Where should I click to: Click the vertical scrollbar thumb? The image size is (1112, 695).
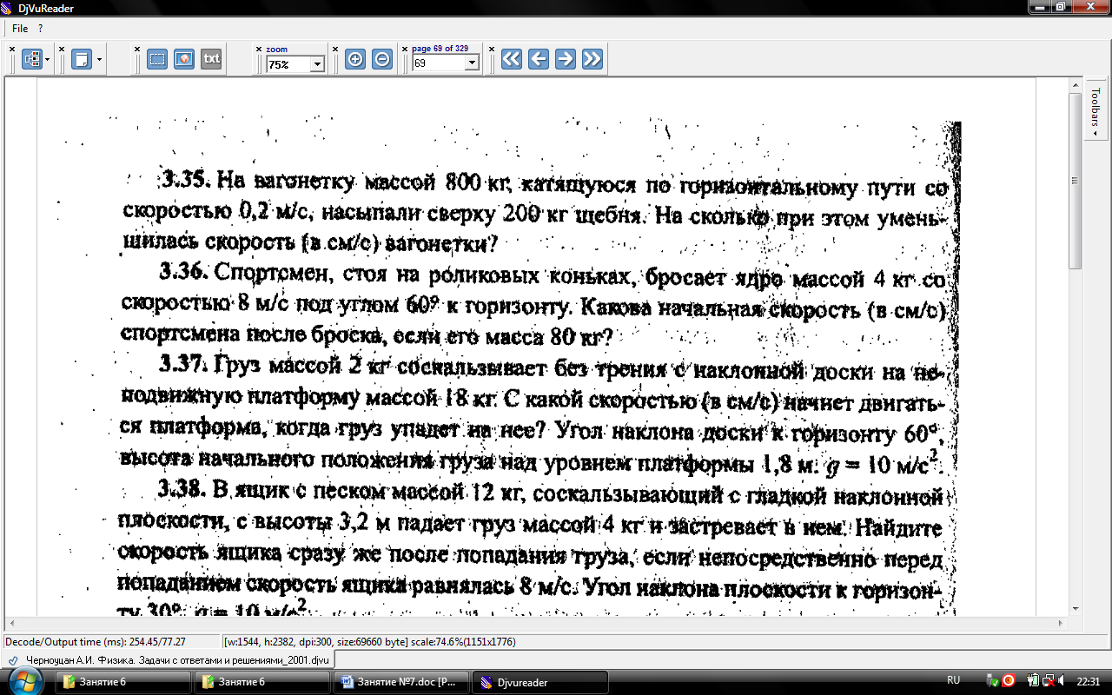coord(1075,181)
